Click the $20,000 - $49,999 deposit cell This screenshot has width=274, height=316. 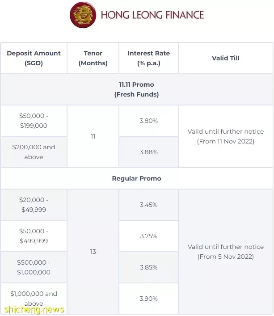coord(34,205)
